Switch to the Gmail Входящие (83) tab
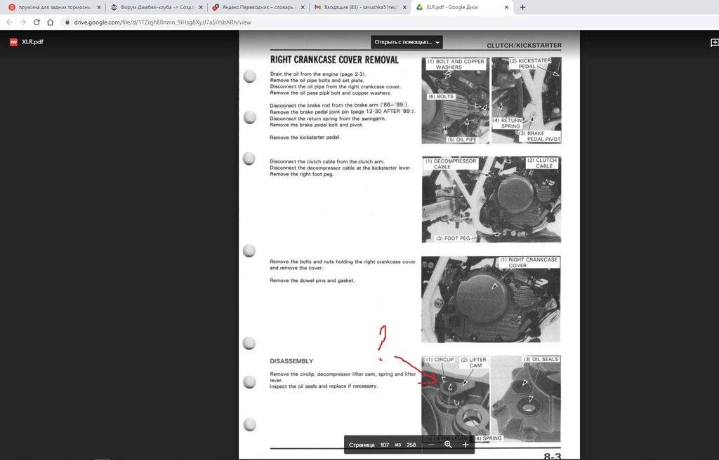Image resolution: width=719 pixels, height=460 pixels. coord(360,7)
